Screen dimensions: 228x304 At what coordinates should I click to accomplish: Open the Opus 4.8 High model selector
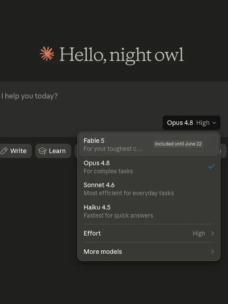[191, 123]
